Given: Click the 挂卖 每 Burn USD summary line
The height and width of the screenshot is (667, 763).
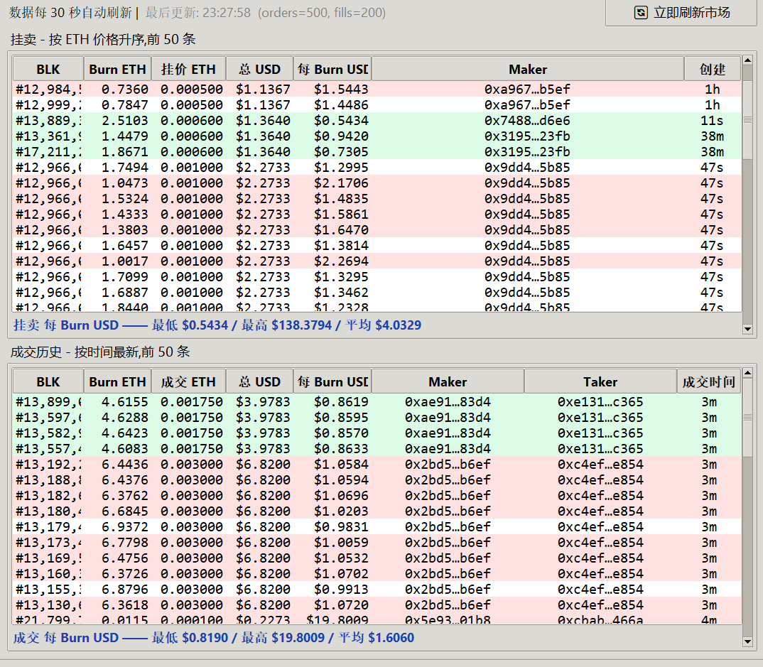Looking at the screenshot, I should (x=217, y=325).
